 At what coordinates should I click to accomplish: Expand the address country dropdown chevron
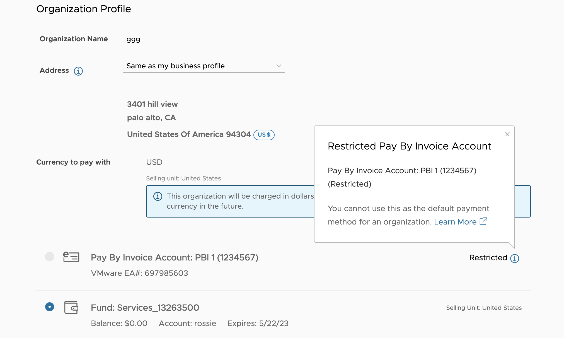279,65
